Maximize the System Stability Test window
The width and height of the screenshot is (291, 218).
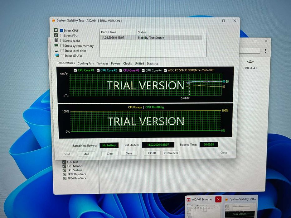tap(223, 21)
